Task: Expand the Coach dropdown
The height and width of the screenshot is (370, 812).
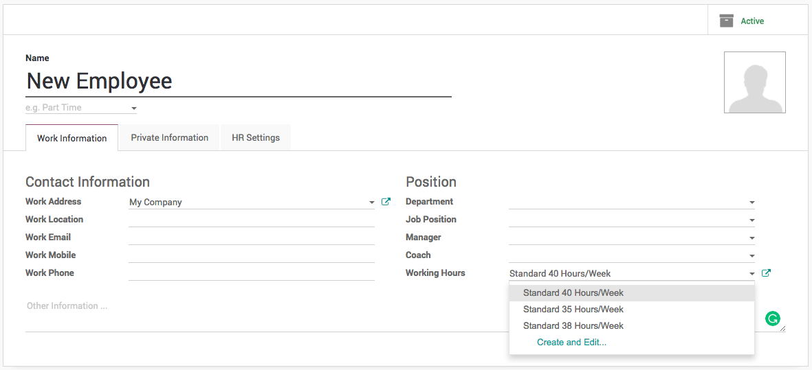Action: point(751,256)
